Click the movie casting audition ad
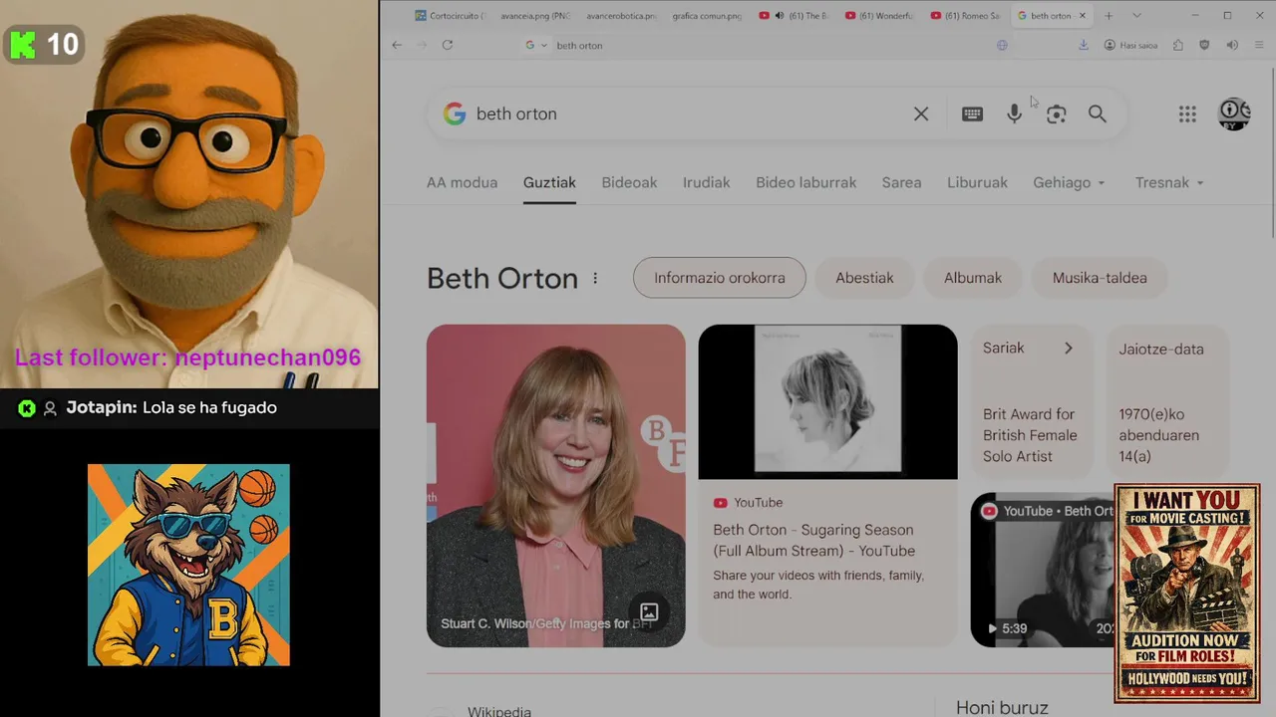Image resolution: width=1276 pixels, height=717 pixels. coord(1186,594)
